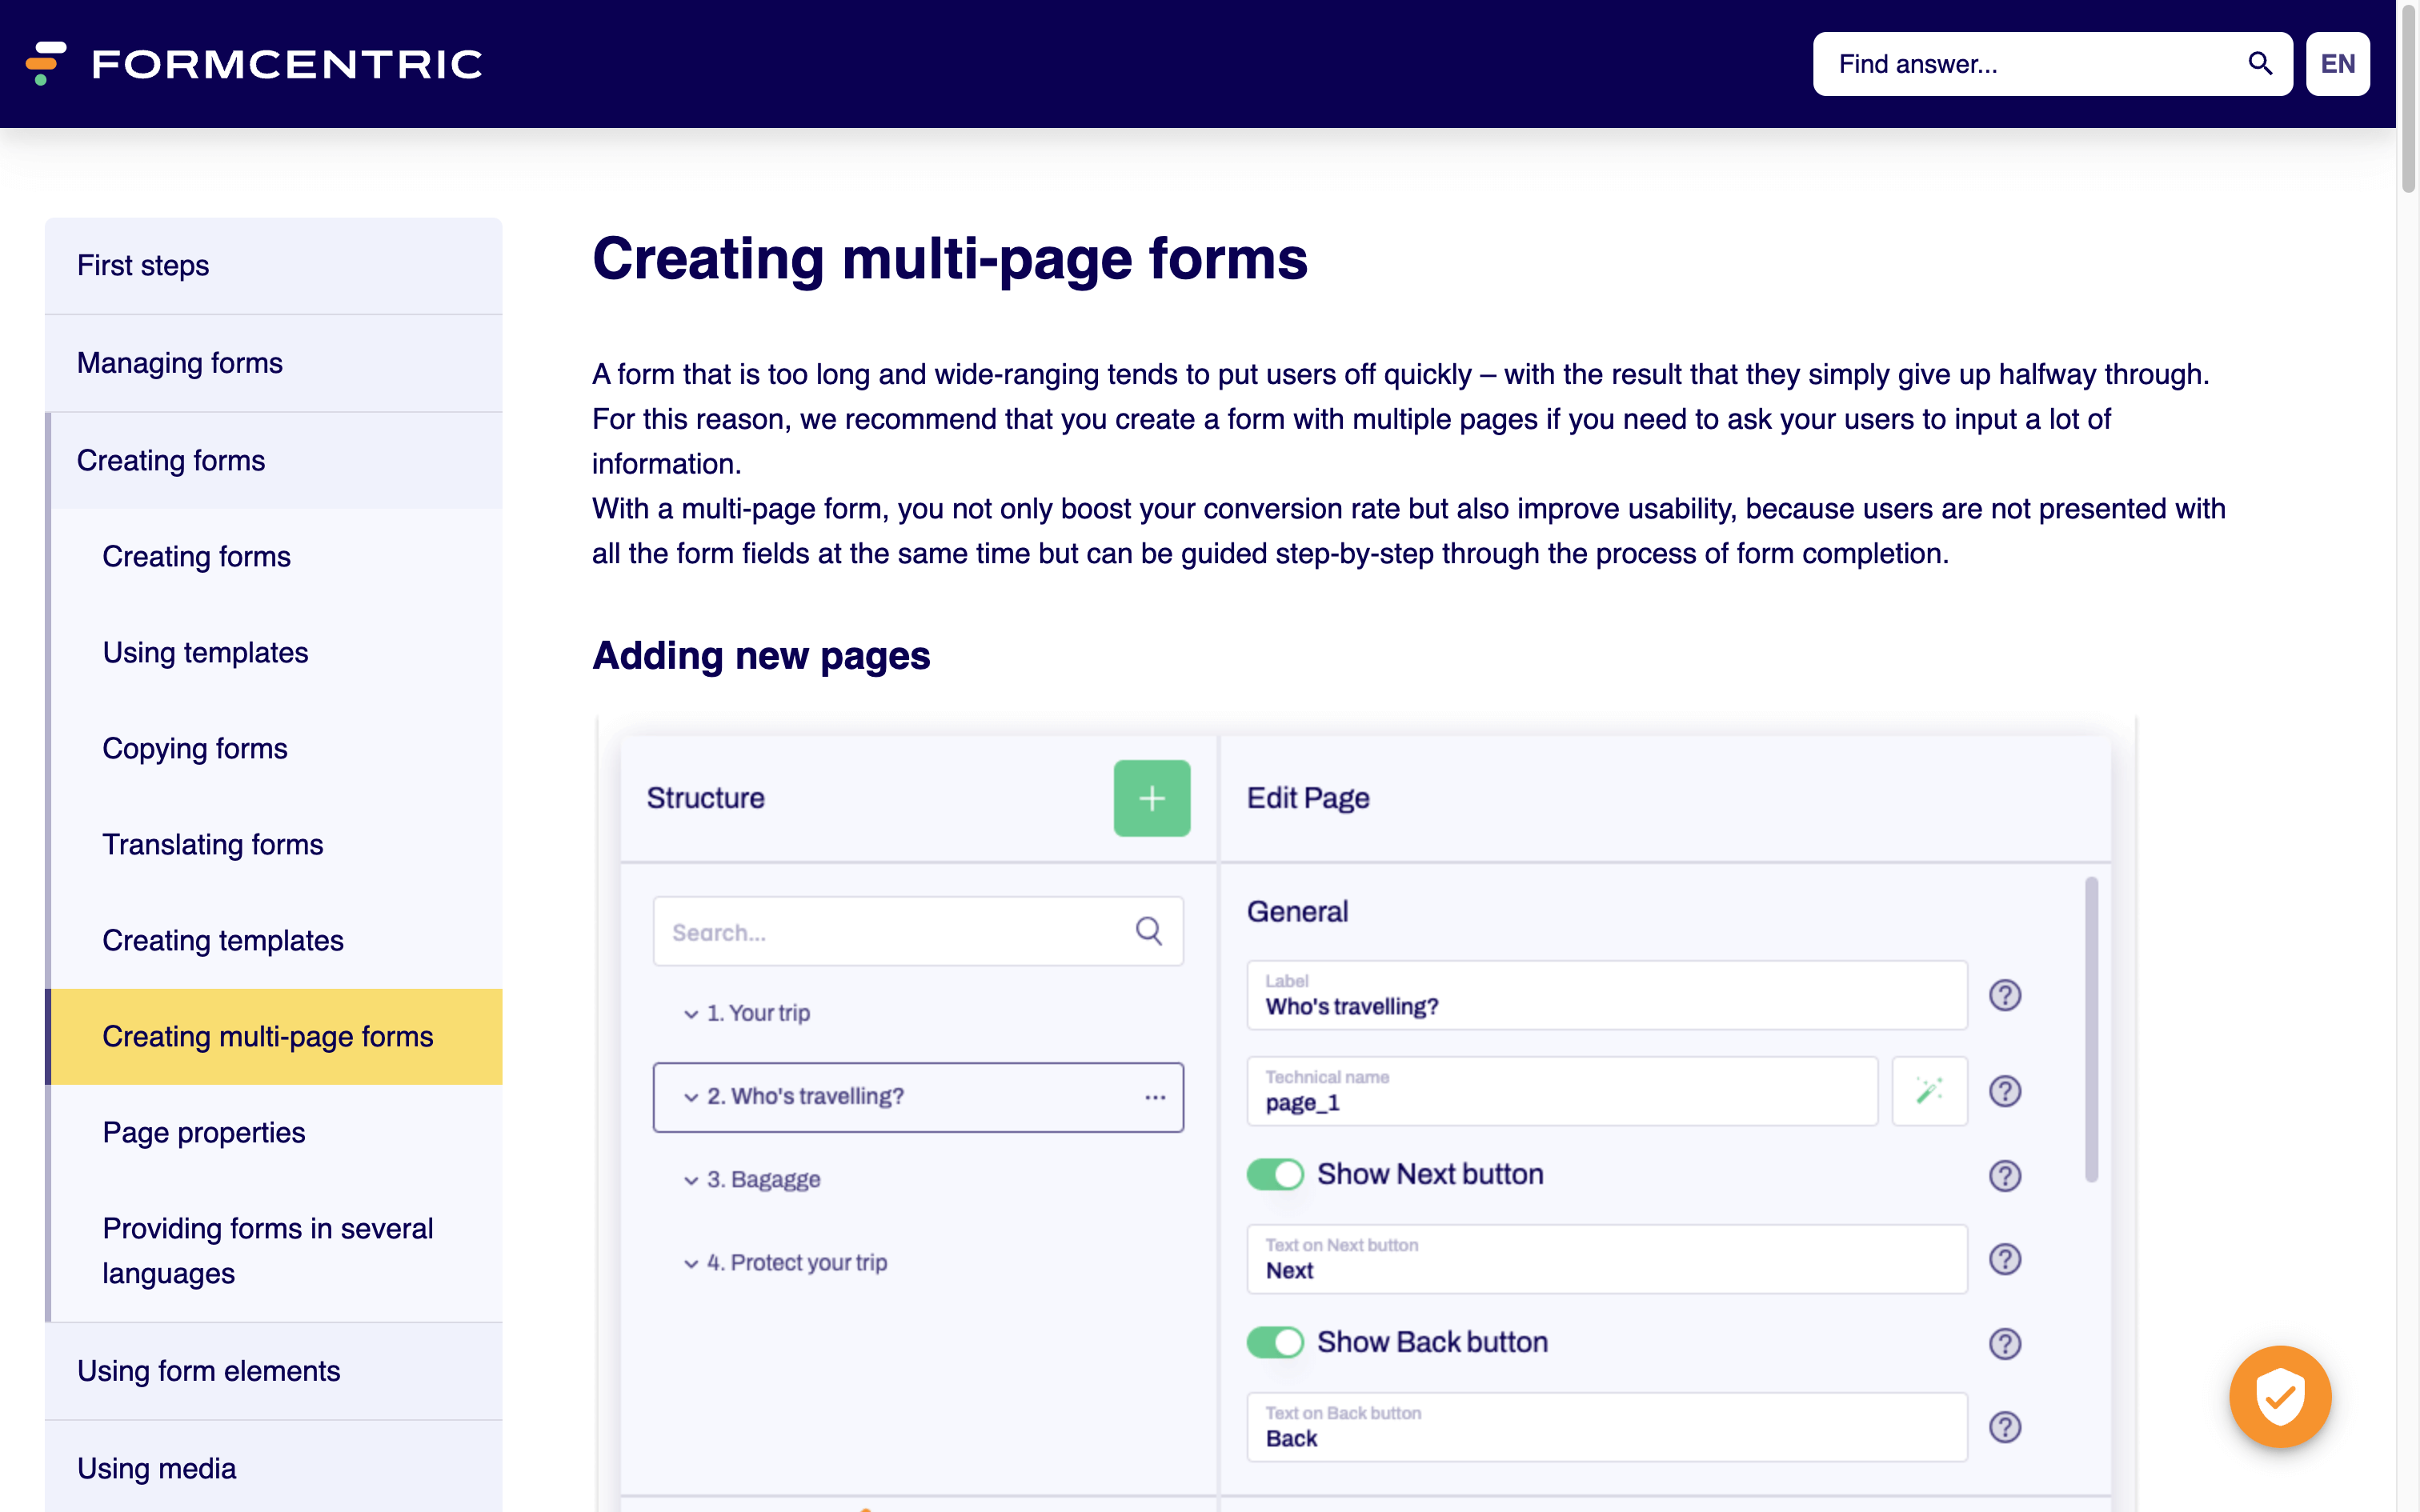Click the orange shield badge icon
This screenshot has width=2420, height=1512.
tap(2279, 1396)
